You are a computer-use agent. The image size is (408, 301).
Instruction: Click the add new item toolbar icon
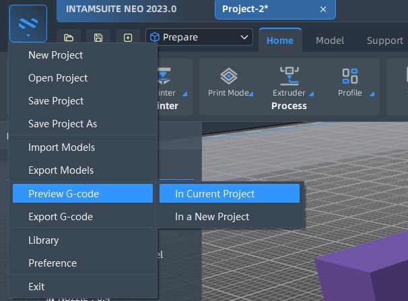click(128, 38)
